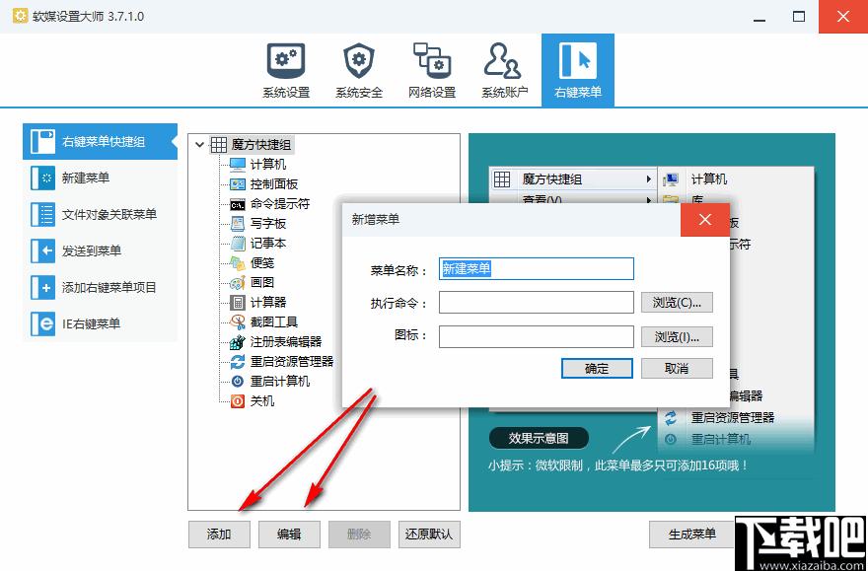
Task: Click the 文件对象关联菜单 sidebar icon
Action: point(42,215)
